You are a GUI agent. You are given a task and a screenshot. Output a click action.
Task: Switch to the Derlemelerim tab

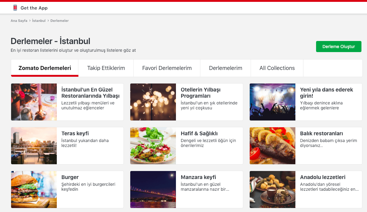(x=225, y=68)
